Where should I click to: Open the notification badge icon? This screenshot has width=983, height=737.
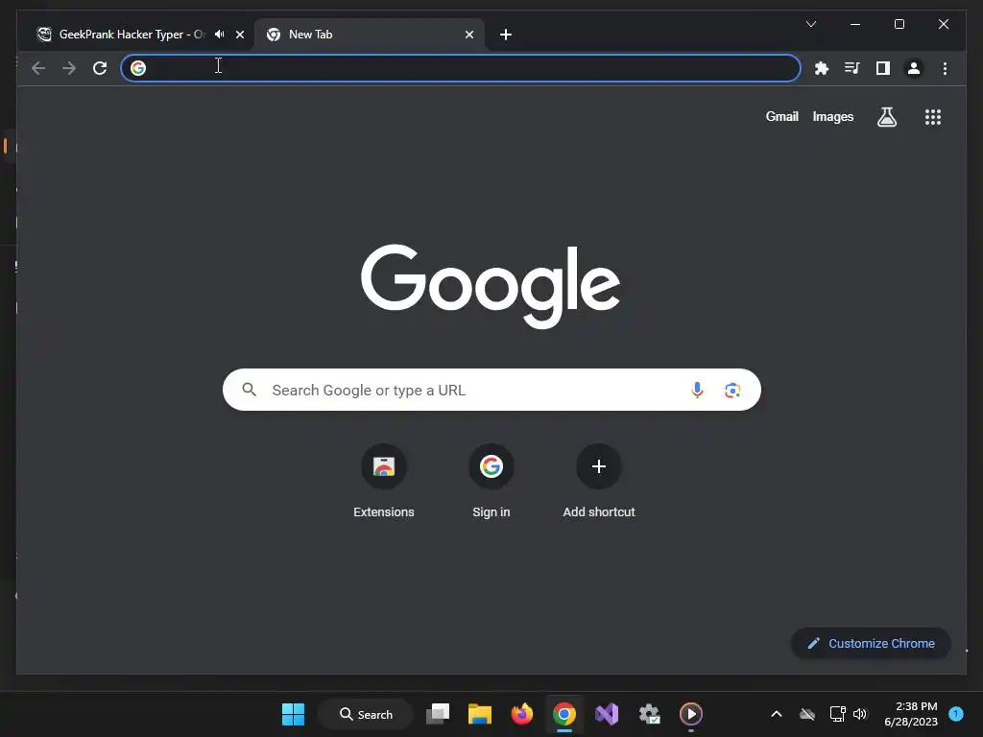coord(956,713)
